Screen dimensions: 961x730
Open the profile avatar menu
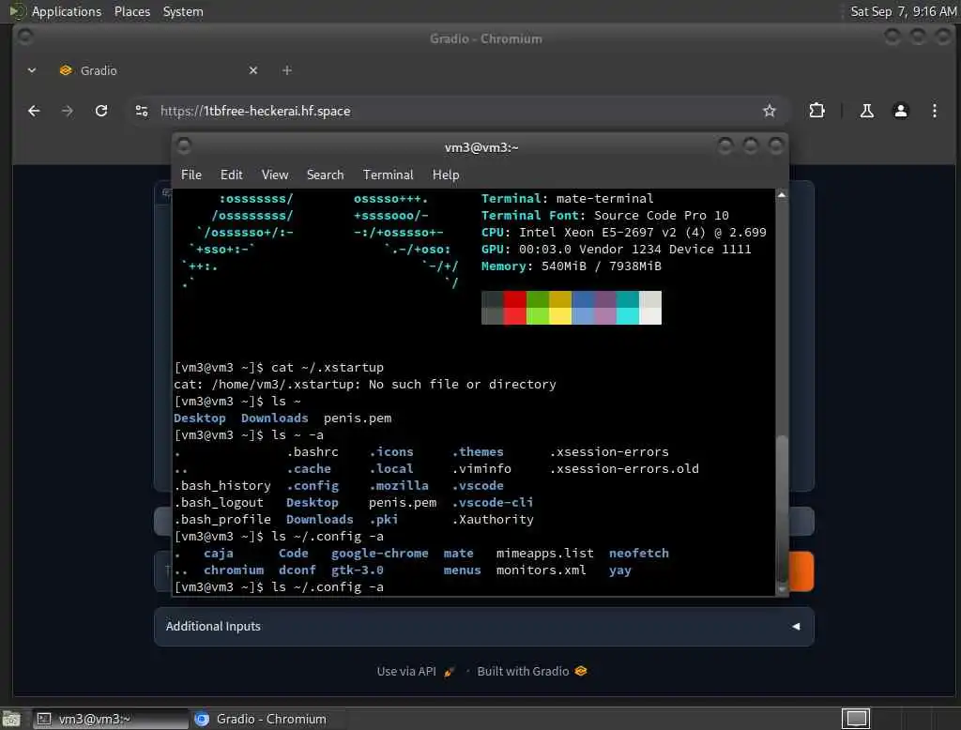pyautogui.click(x=900, y=111)
